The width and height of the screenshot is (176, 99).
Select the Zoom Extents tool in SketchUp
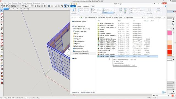(x=2, y=69)
